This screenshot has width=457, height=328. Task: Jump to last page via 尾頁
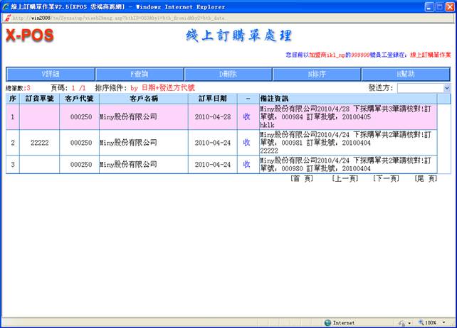426,179
